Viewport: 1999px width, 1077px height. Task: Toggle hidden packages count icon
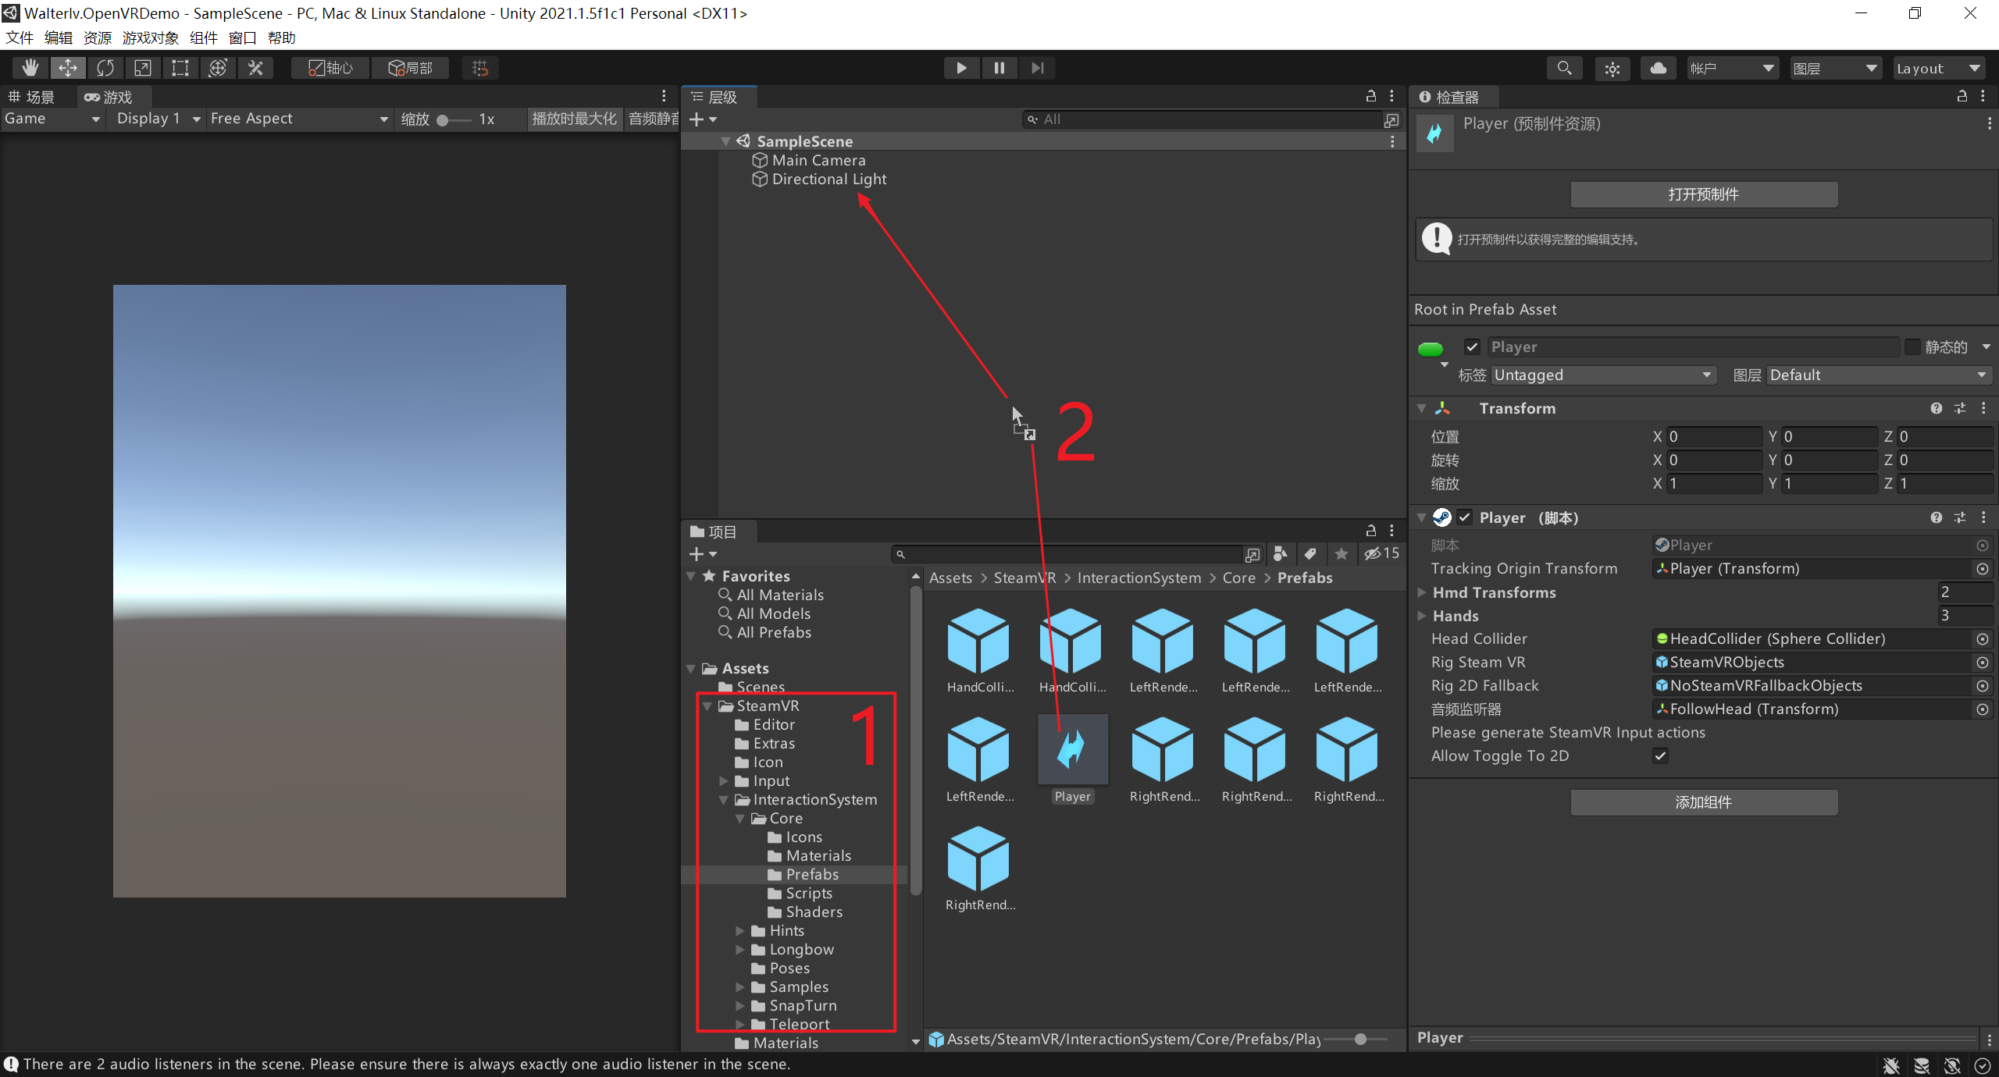coord(1381,553)
